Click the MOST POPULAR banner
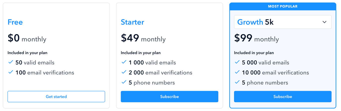The height and width of the screenshot is (111, 341). point(283,6)
